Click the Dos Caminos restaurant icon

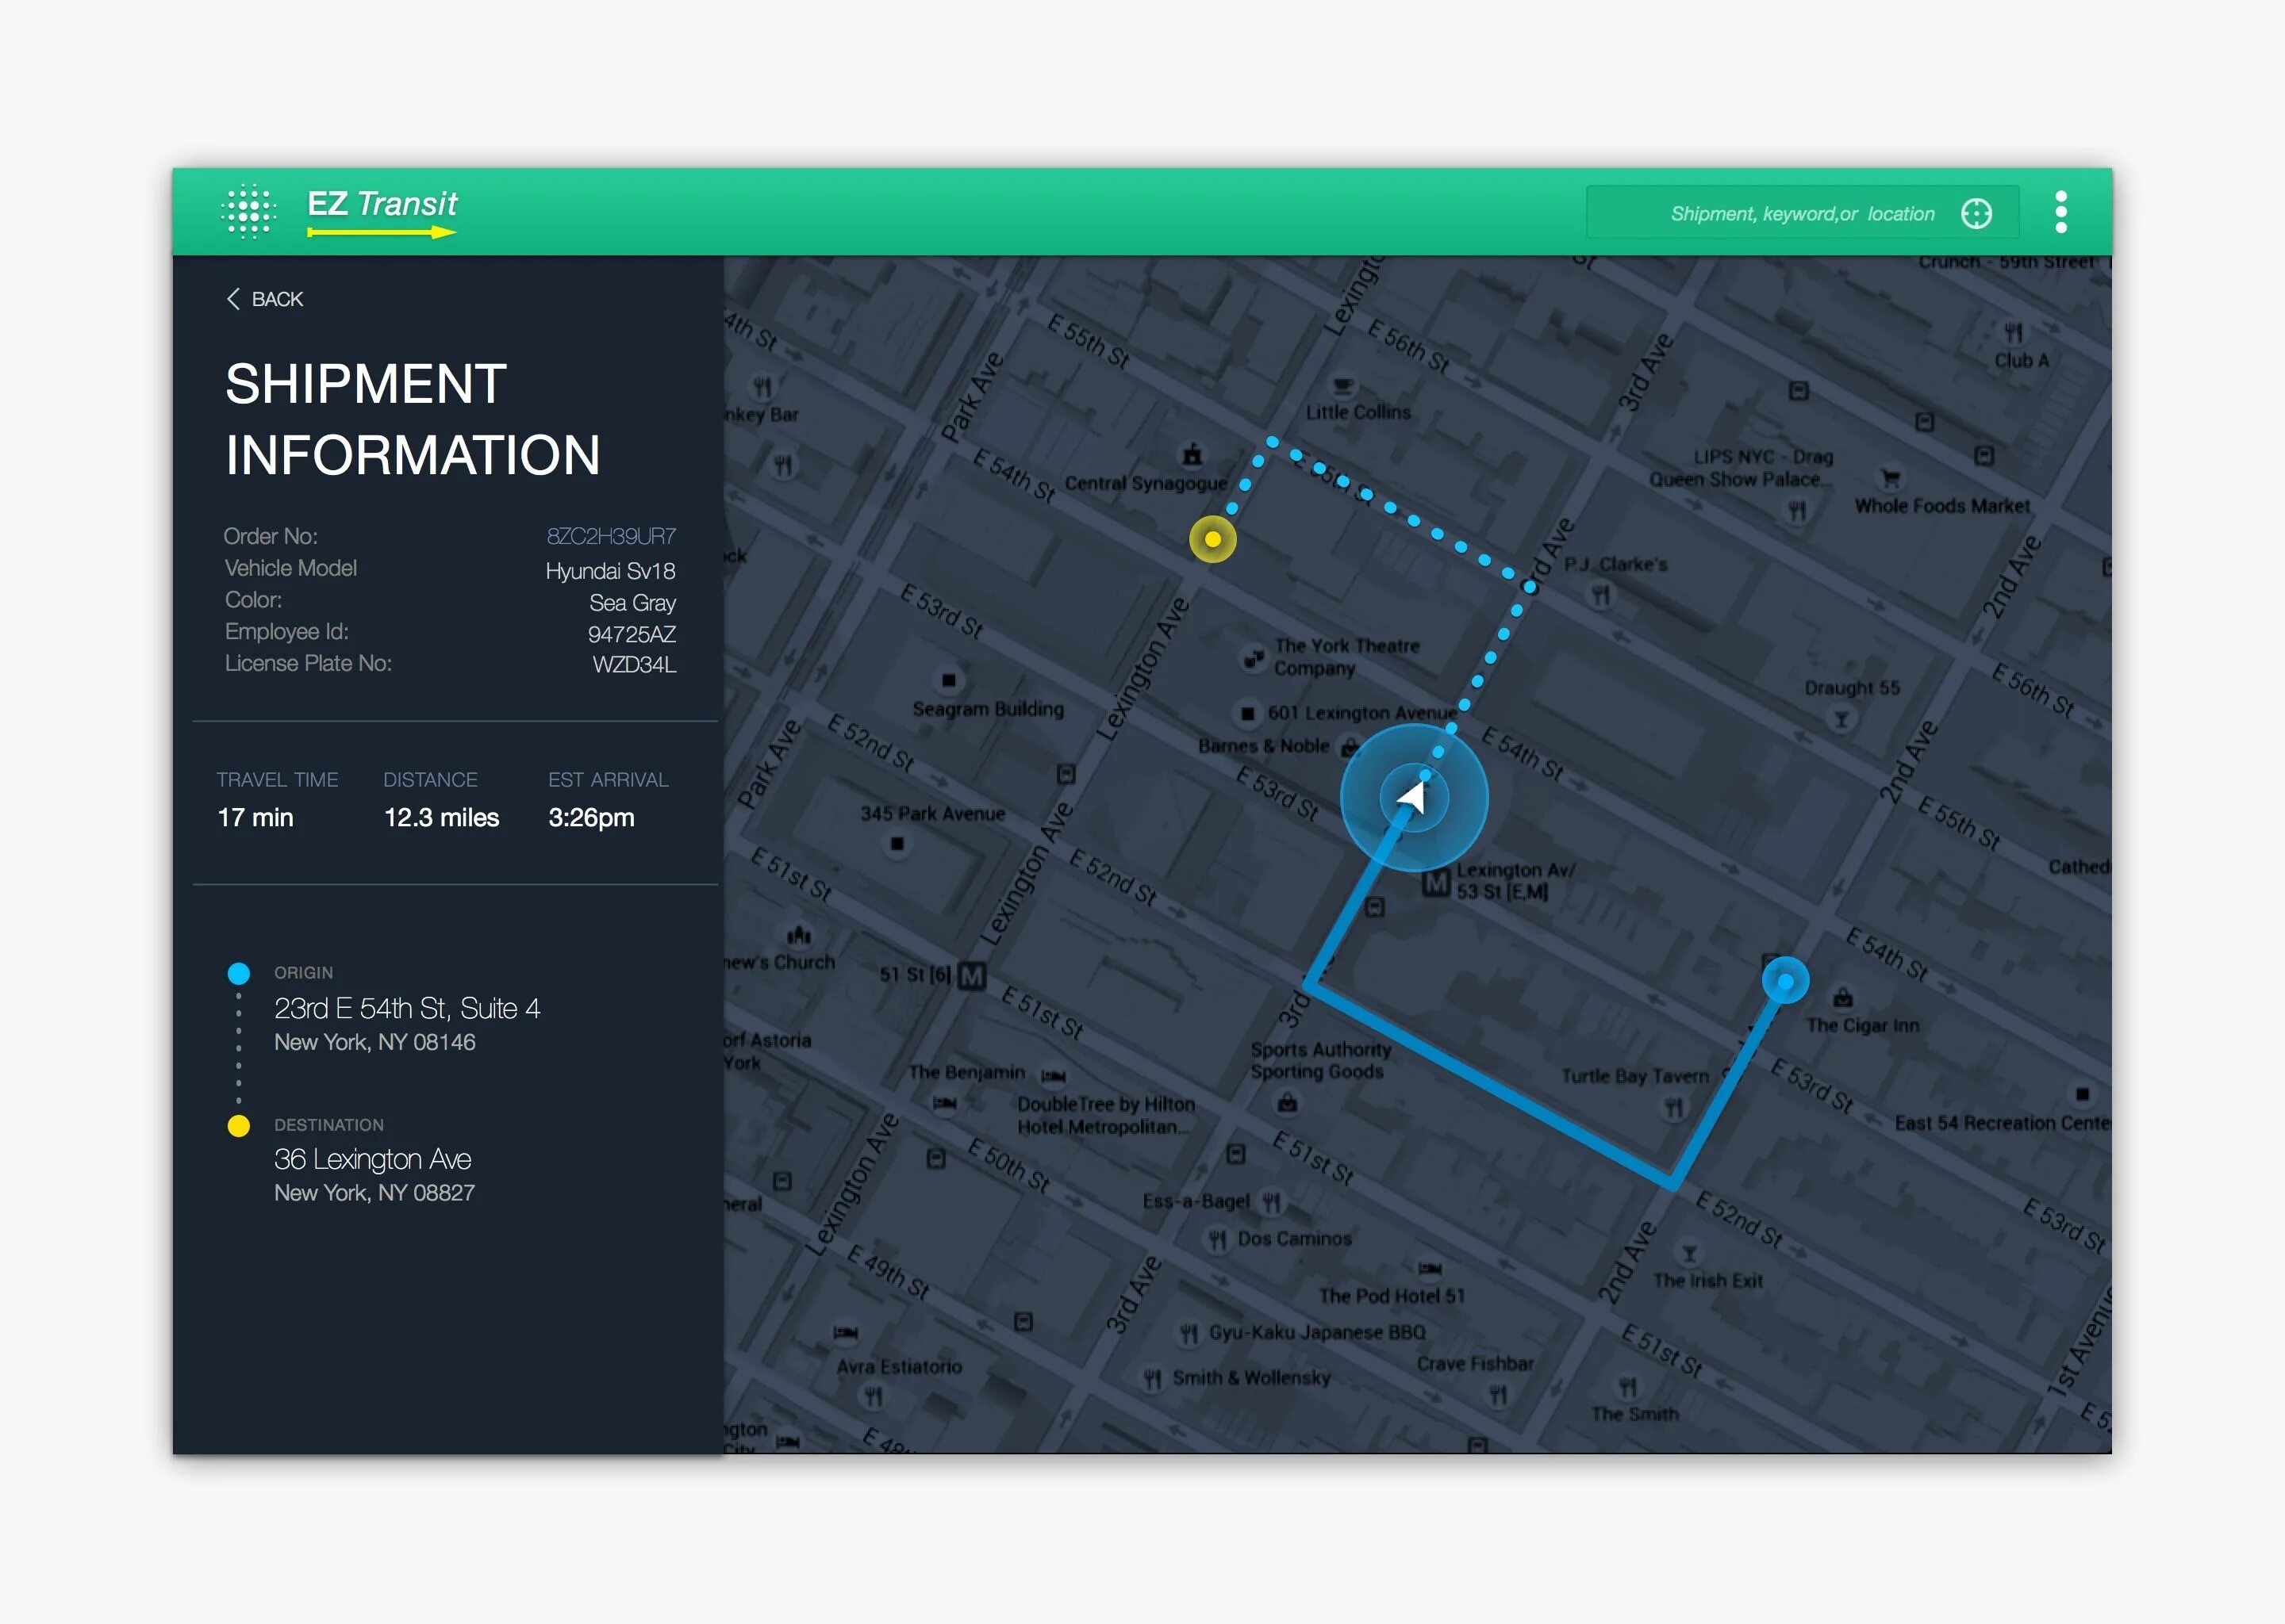(x=1218, y=1240)
